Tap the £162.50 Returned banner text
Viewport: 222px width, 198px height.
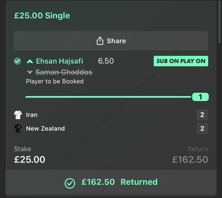[119, 182]
